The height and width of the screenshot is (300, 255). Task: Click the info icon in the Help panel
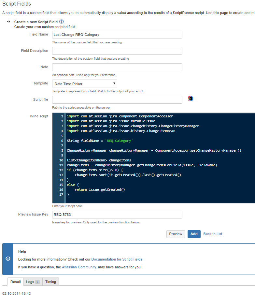point(8,259)
